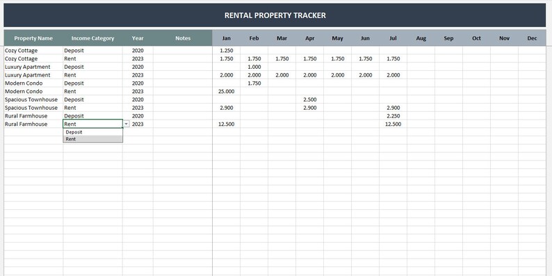This screenshot has height=276, width=552.
Task: Click the Rental Property Tracker title banner
Action: (275, 15)
